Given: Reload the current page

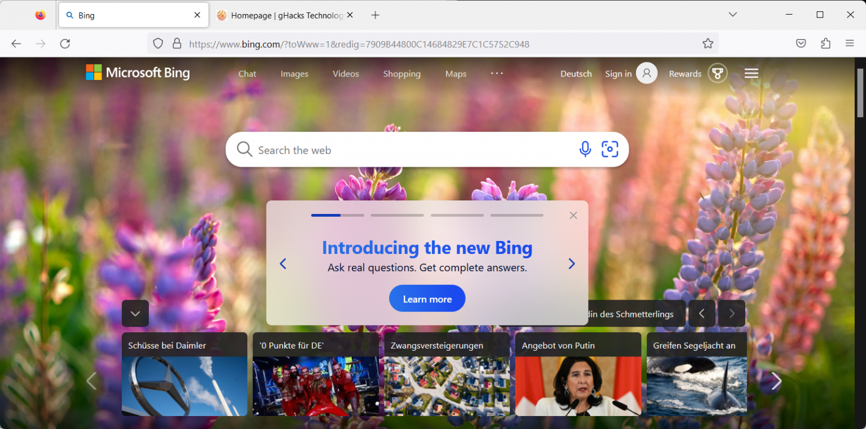Looking at the screenshot, I should coord(65,43).
